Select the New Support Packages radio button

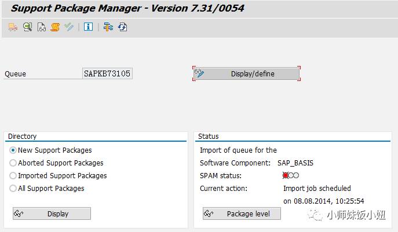(13, 150)
